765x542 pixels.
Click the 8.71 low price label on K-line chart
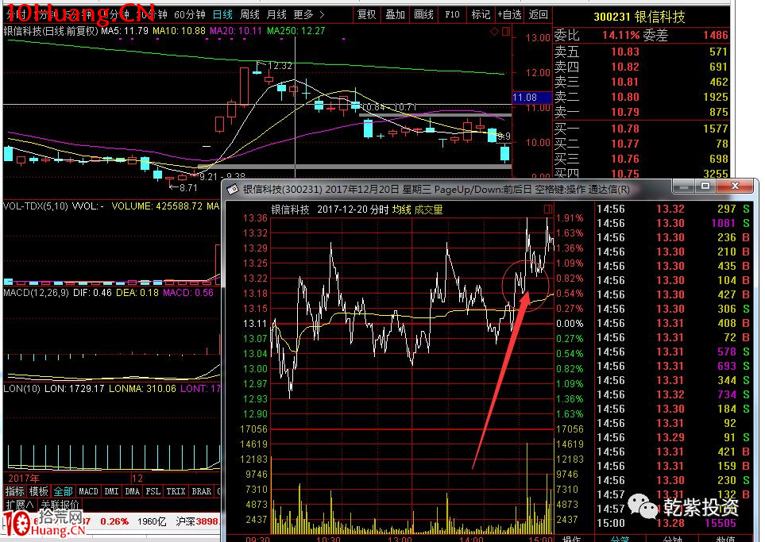point(188,187)
